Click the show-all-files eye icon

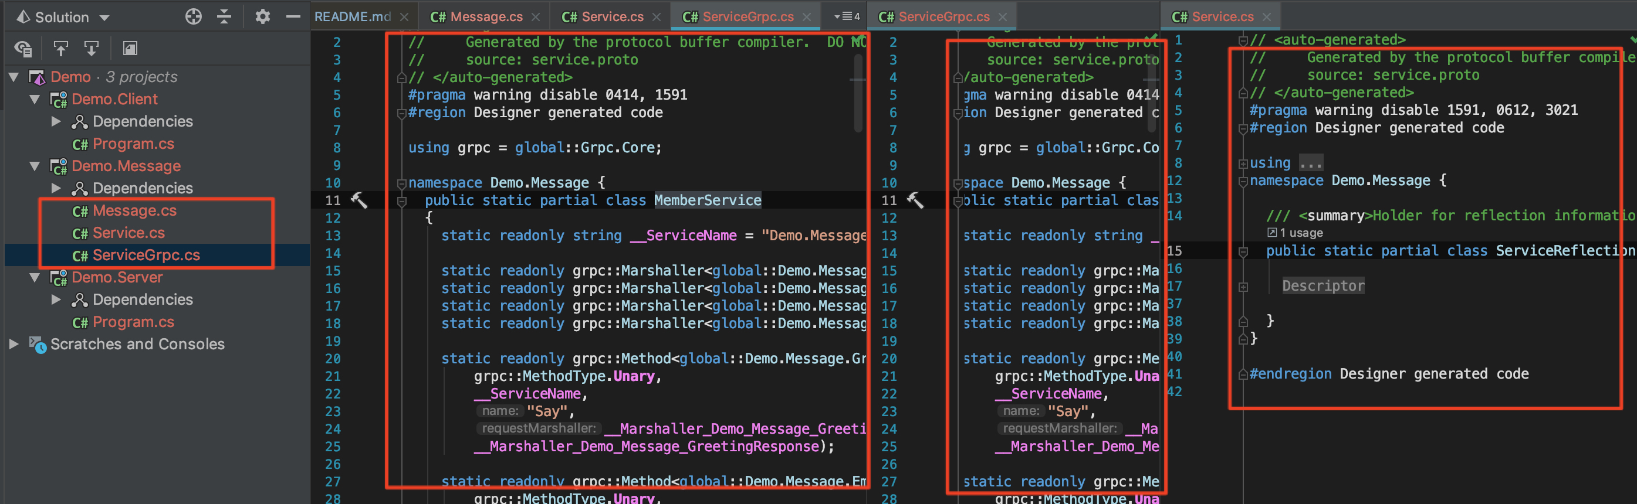[23, 48]
